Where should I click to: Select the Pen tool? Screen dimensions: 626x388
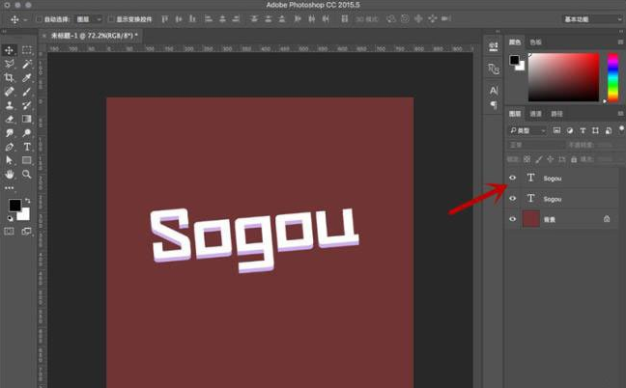pyautogui.click(x=10, y=147)
